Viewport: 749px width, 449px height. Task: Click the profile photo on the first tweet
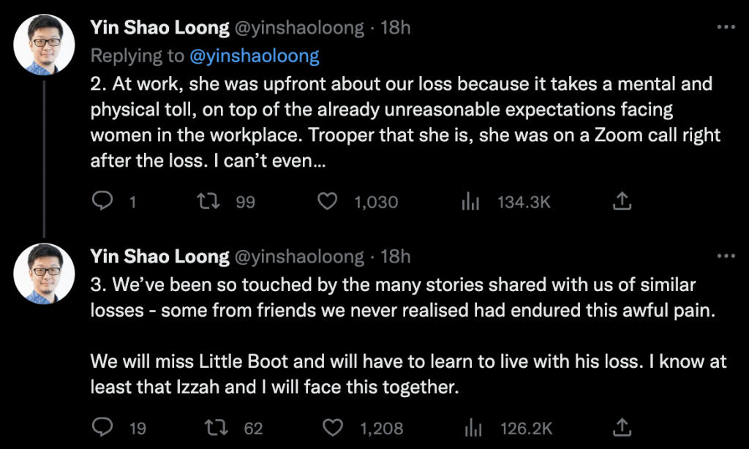click(x=45, y=45)
